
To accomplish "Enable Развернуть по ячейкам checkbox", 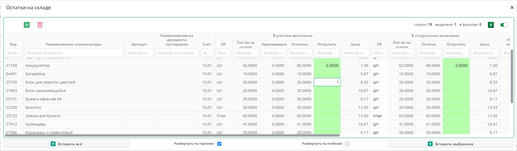I will (347, 144).
